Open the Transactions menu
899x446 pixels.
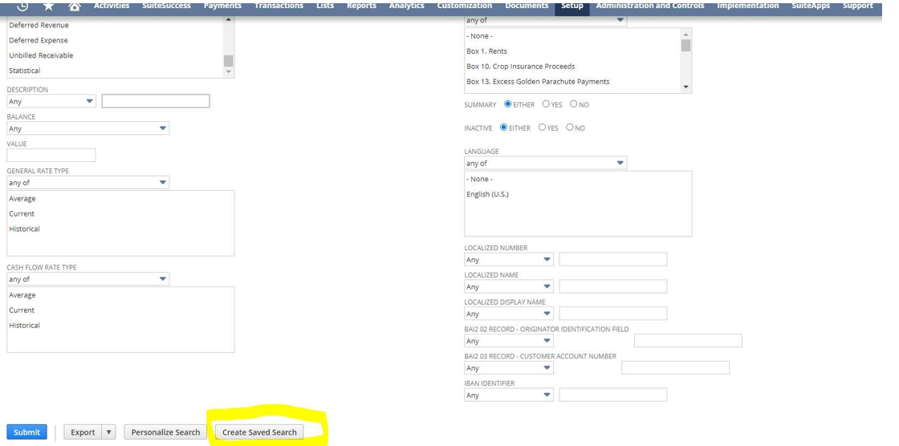pos(279,6)
